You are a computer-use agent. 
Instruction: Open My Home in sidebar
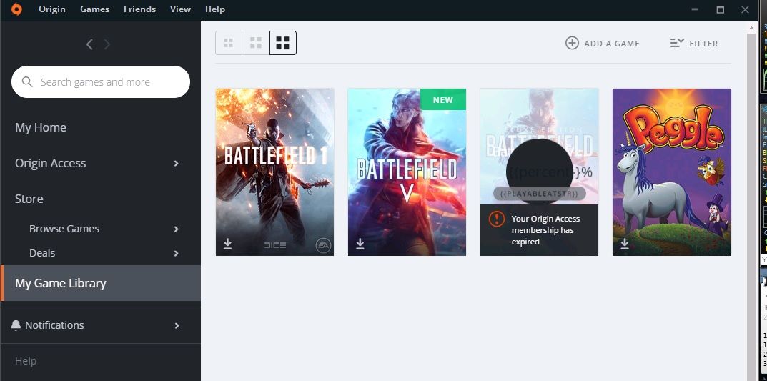(41, 127)
